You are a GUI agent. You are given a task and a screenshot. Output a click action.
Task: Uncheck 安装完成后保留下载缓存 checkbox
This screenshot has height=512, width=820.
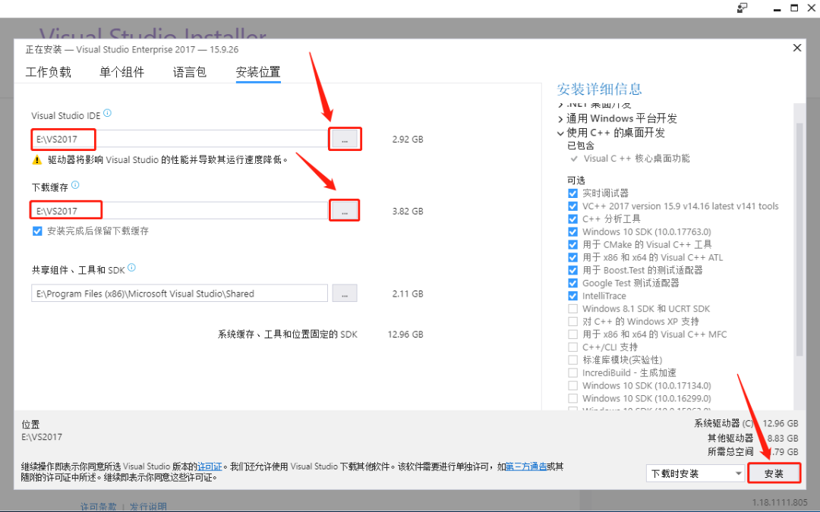tap(37, 231)
